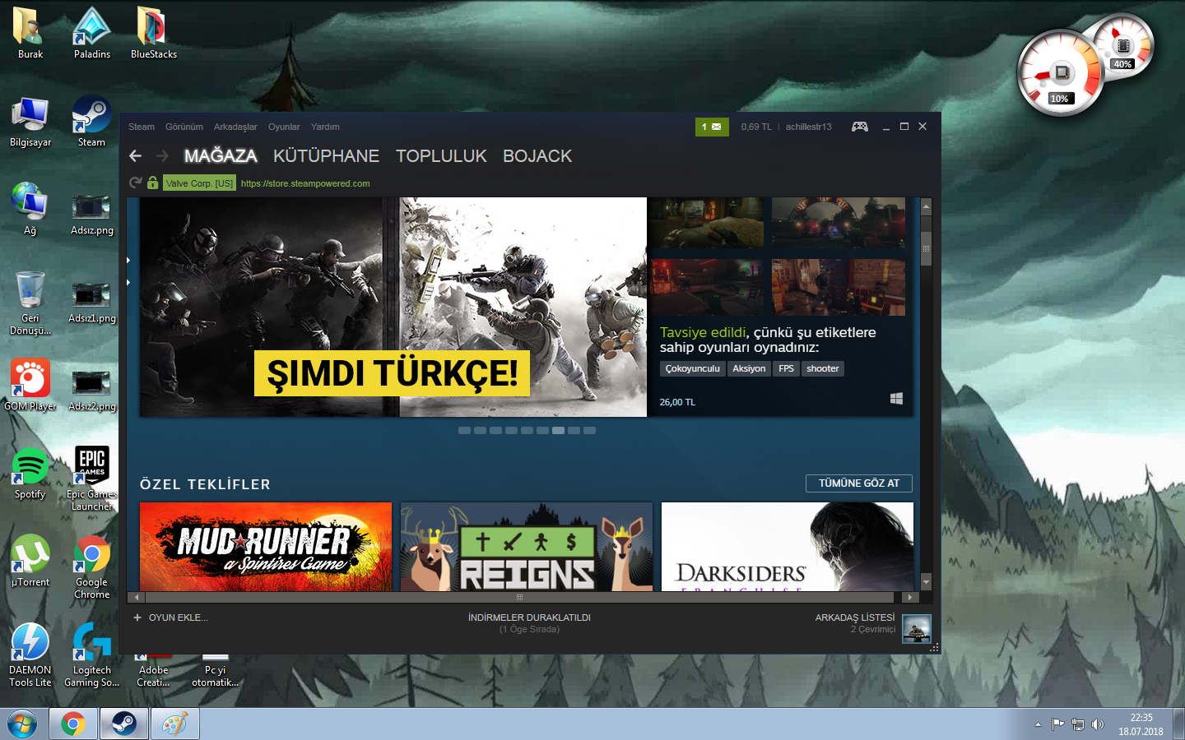Click the shooter tag
Image resolution: width=1185 pixels, height=740 pixels.
point(823,368)
